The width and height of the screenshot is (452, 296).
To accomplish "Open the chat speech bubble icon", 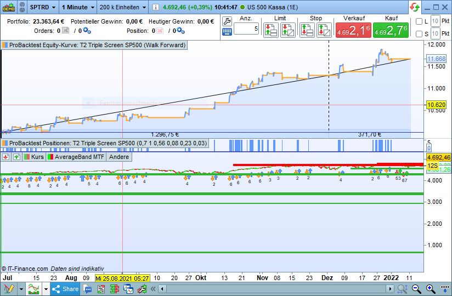I will click(87, 289).
